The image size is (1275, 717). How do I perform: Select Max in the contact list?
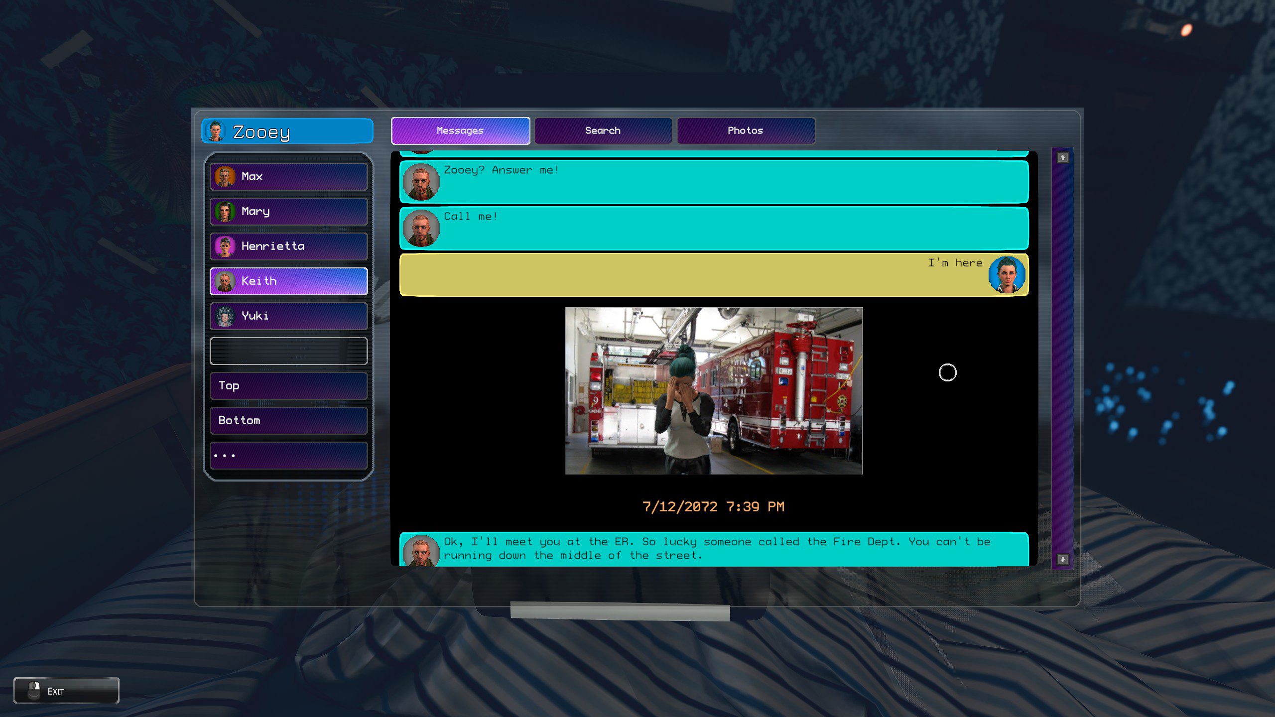coord(288,177)
